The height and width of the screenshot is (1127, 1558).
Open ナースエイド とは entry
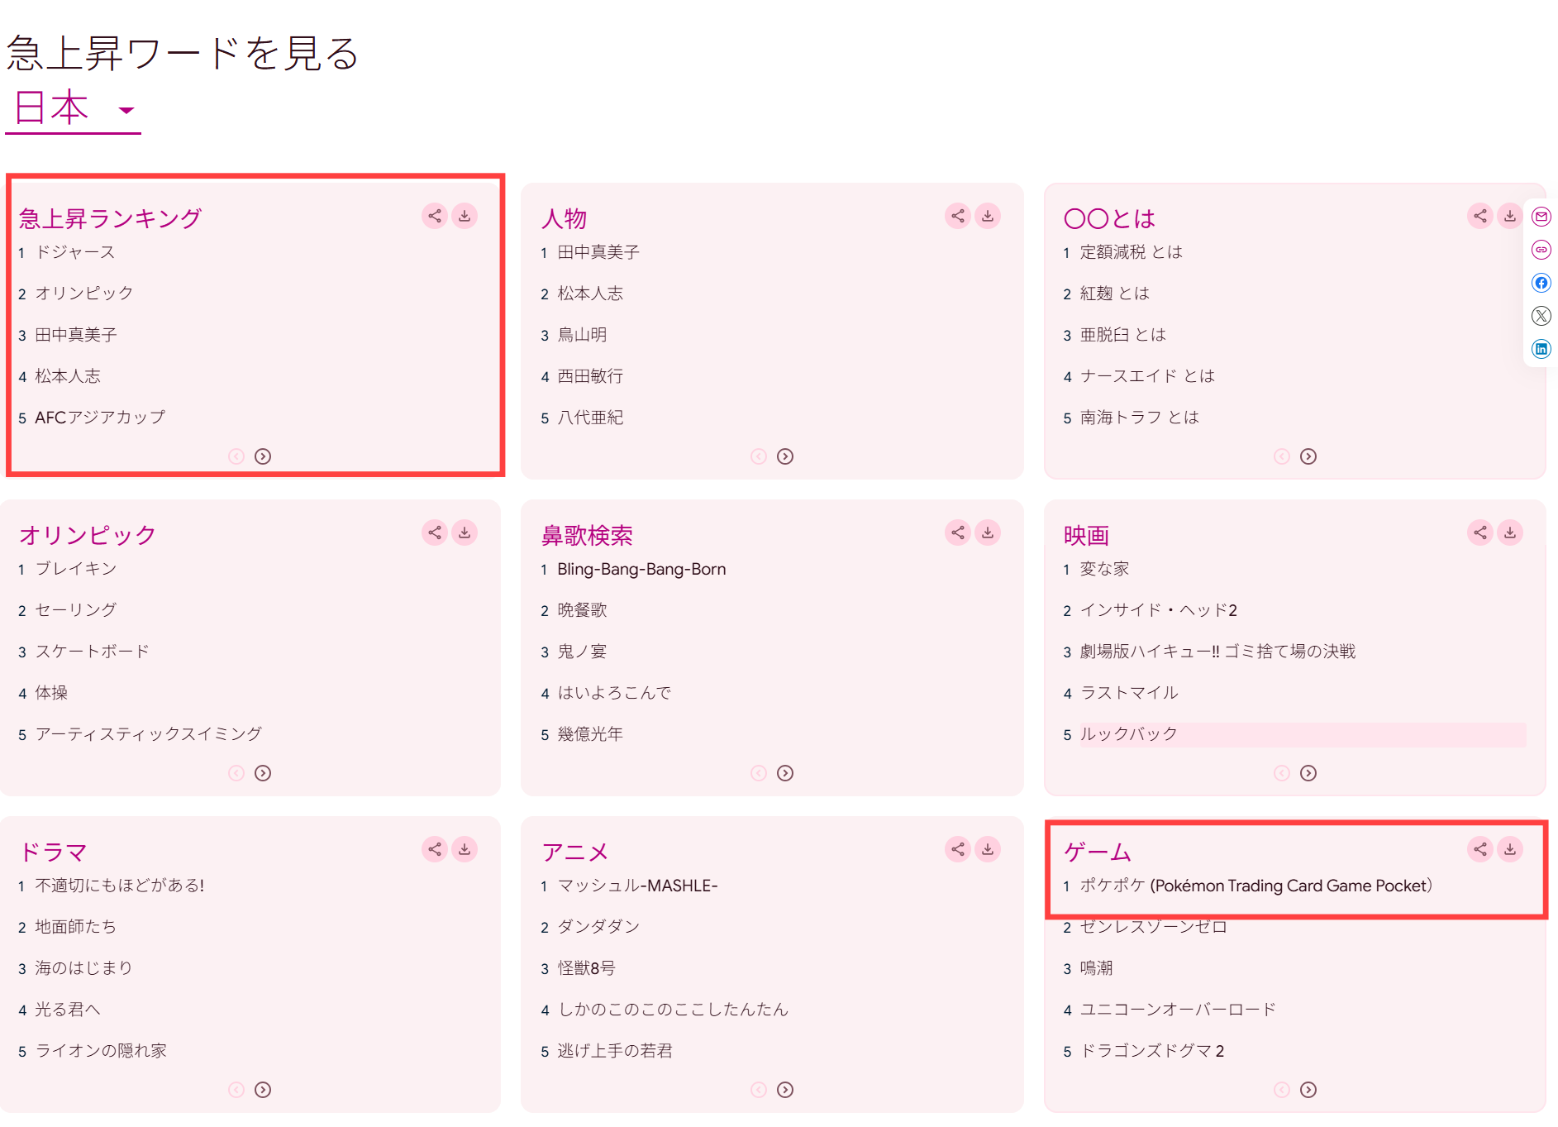(1147, 376)
